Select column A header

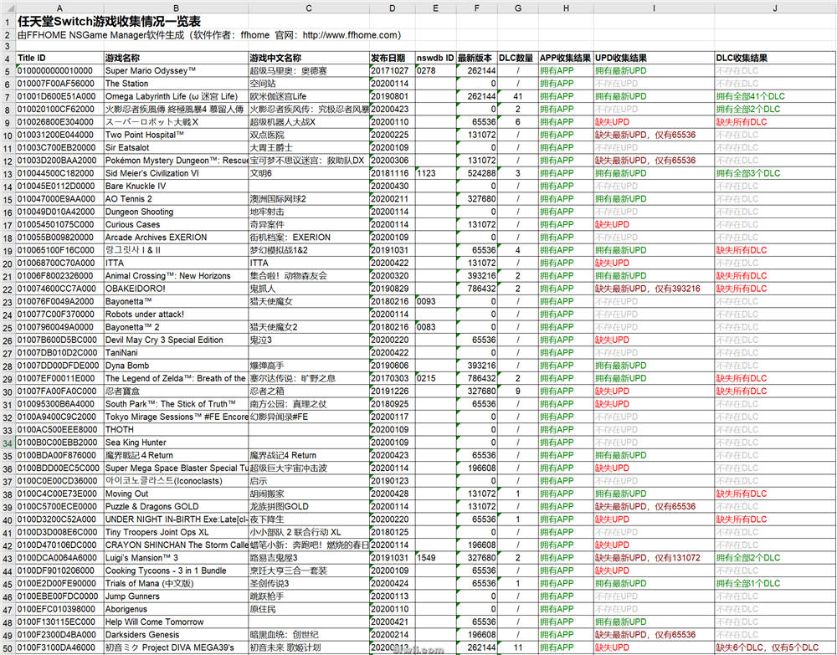coord(59,8)
